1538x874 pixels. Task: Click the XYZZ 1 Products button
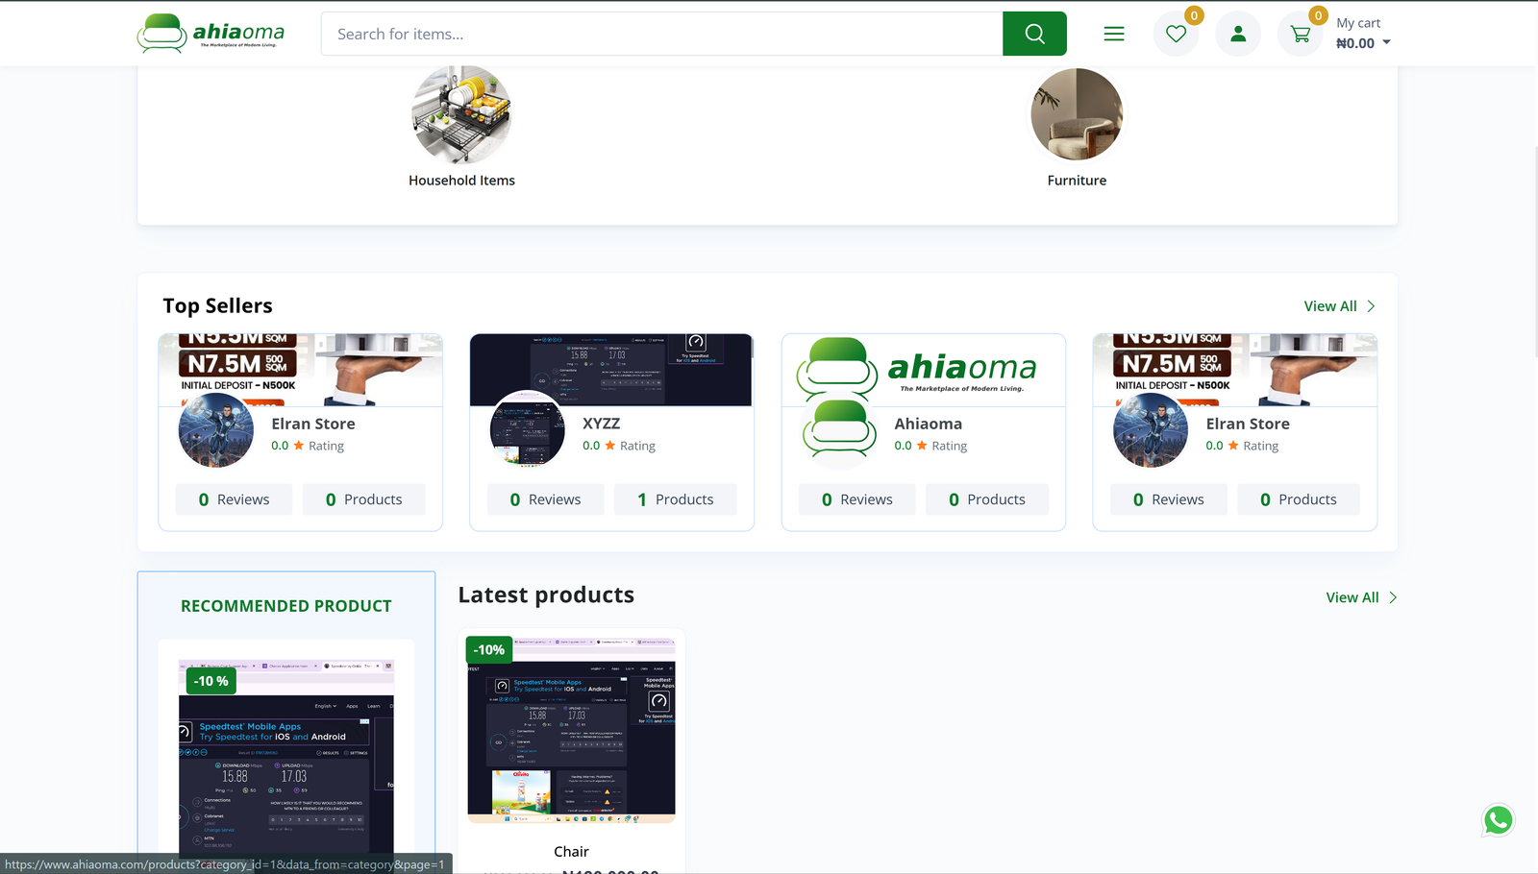(676, 499)
